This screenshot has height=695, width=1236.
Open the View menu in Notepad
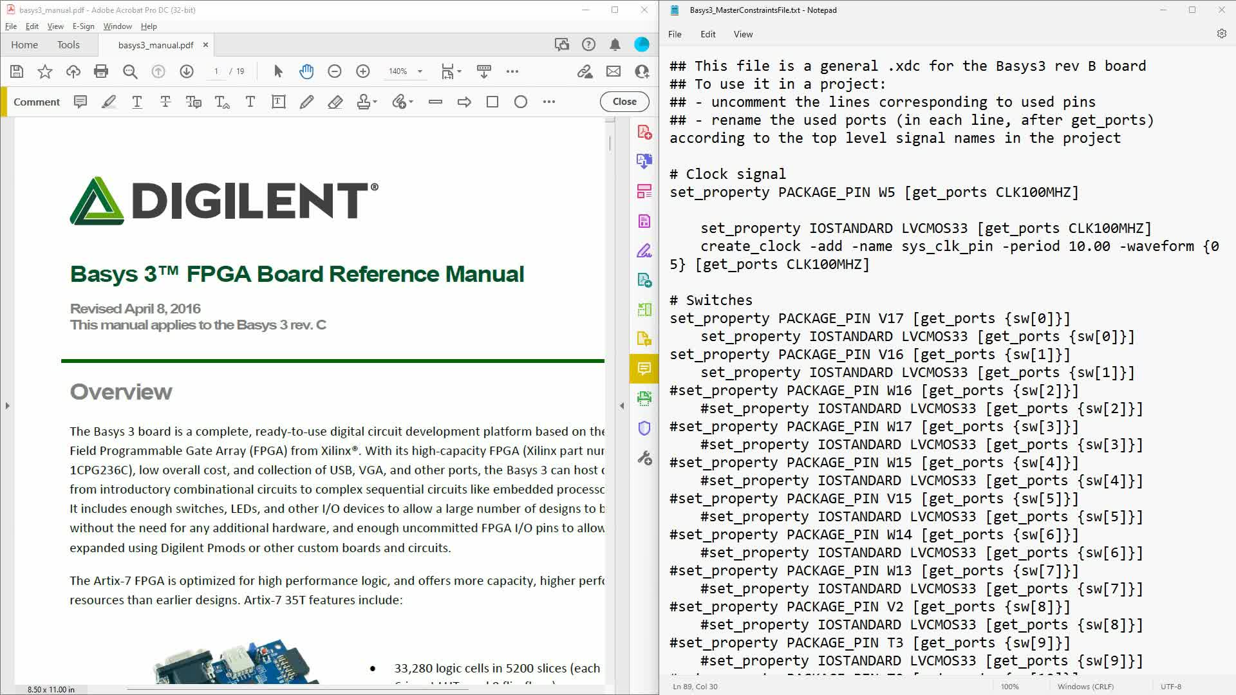pos(743,34)
